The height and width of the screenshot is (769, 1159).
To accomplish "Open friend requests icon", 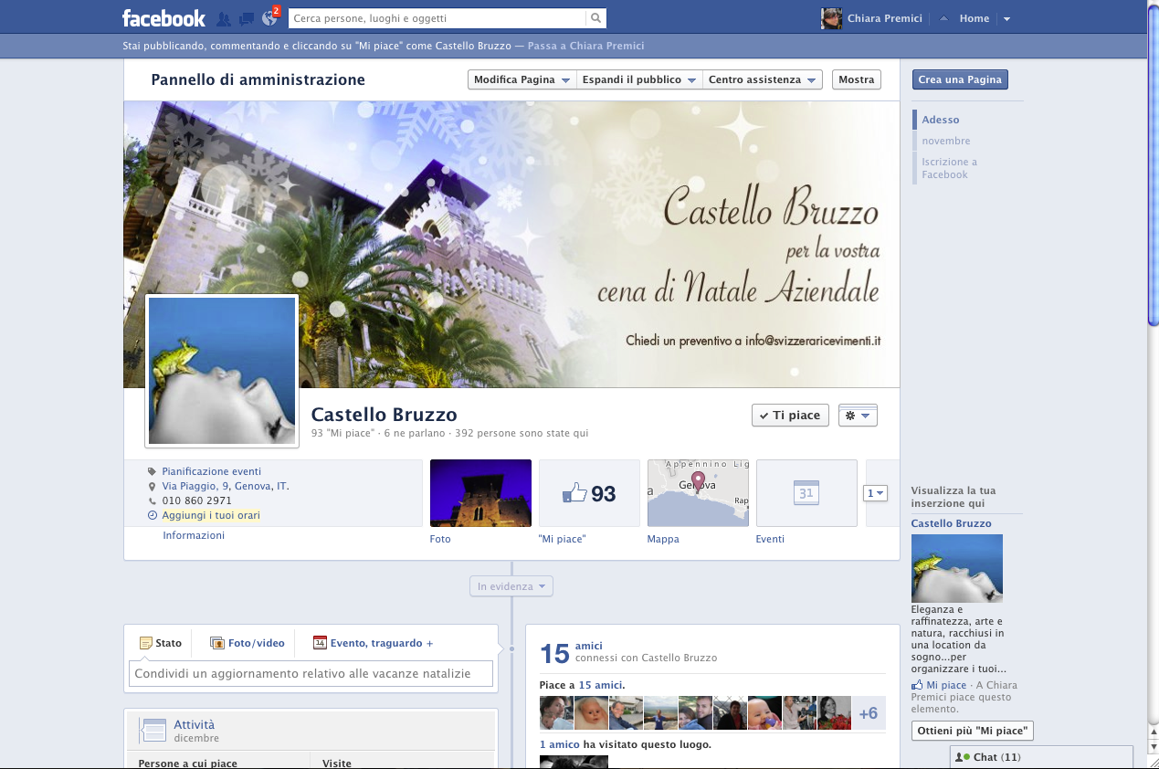I will 224,18.
